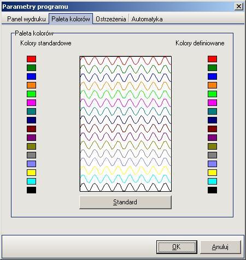Edit the lime green swatch under Kolory definiowane
The image size is (246, 260).
click(212, 94)
